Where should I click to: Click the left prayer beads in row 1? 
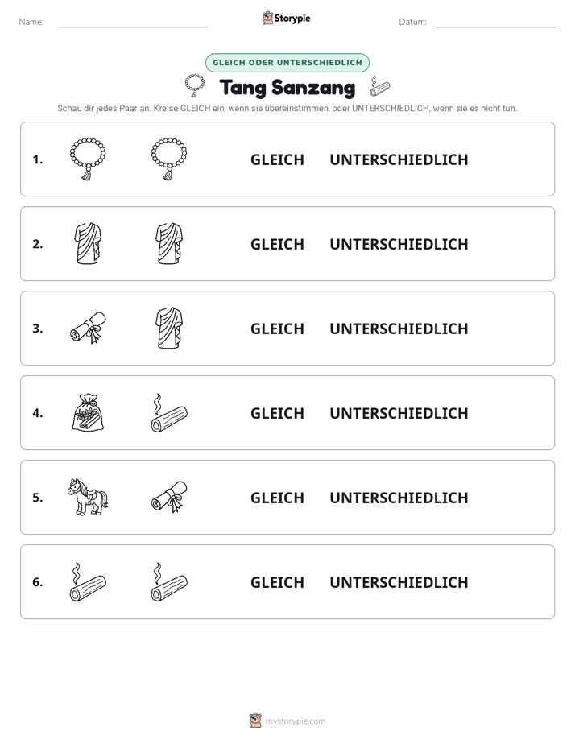88,159
